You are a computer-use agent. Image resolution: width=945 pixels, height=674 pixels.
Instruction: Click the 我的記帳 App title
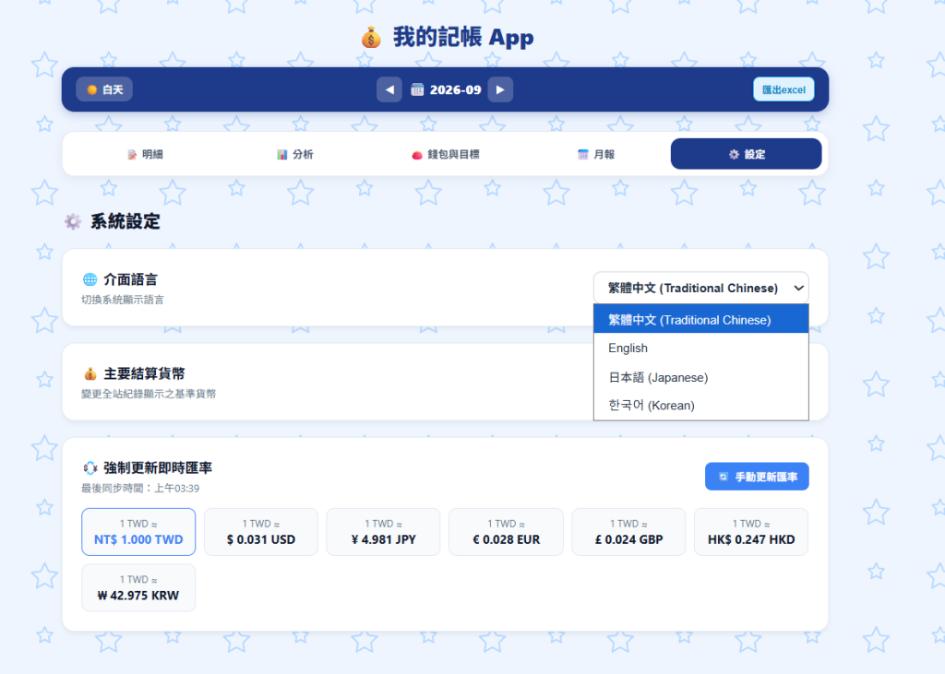pyautogui.click(x=463, y=38)
